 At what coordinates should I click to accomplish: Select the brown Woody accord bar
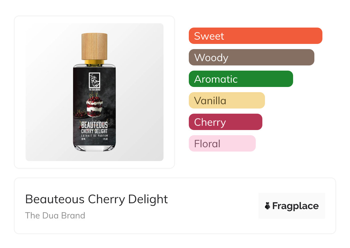coord(251,57)
